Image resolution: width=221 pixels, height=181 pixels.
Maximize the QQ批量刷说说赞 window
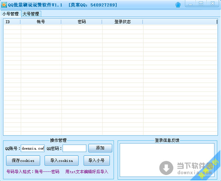pos(201,4)
